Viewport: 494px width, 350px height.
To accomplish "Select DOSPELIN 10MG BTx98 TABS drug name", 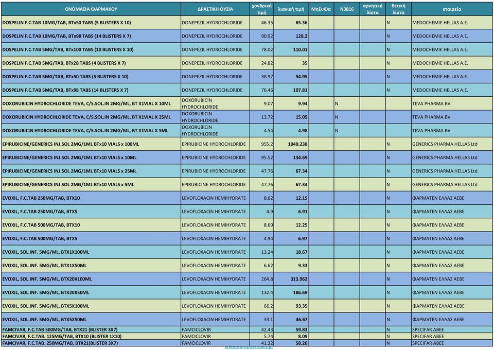I will 66,36.
